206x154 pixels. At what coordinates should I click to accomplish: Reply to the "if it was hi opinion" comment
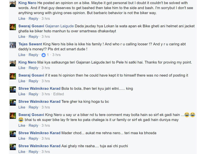tap(33, 81)
